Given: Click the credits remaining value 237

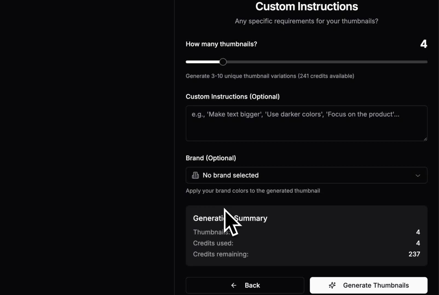Looking at the screenshot, I should tap(414, 254).
